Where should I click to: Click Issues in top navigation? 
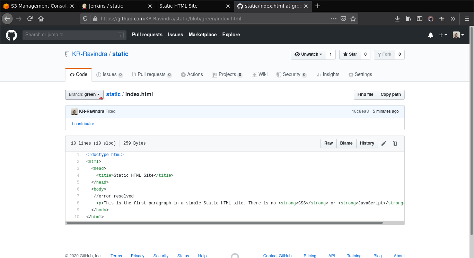click(175, 35)
